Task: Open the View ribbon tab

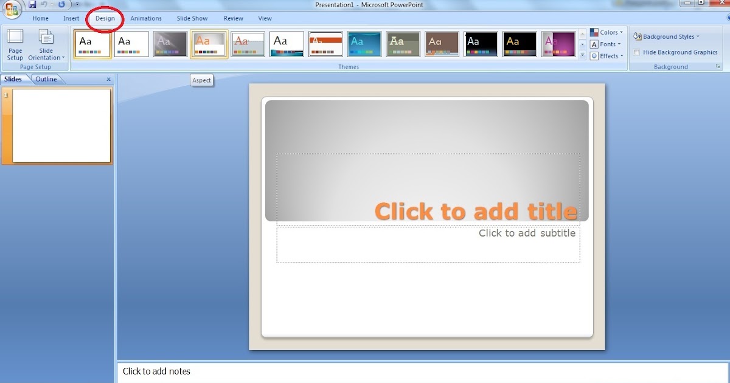Action: coord(265,18)
